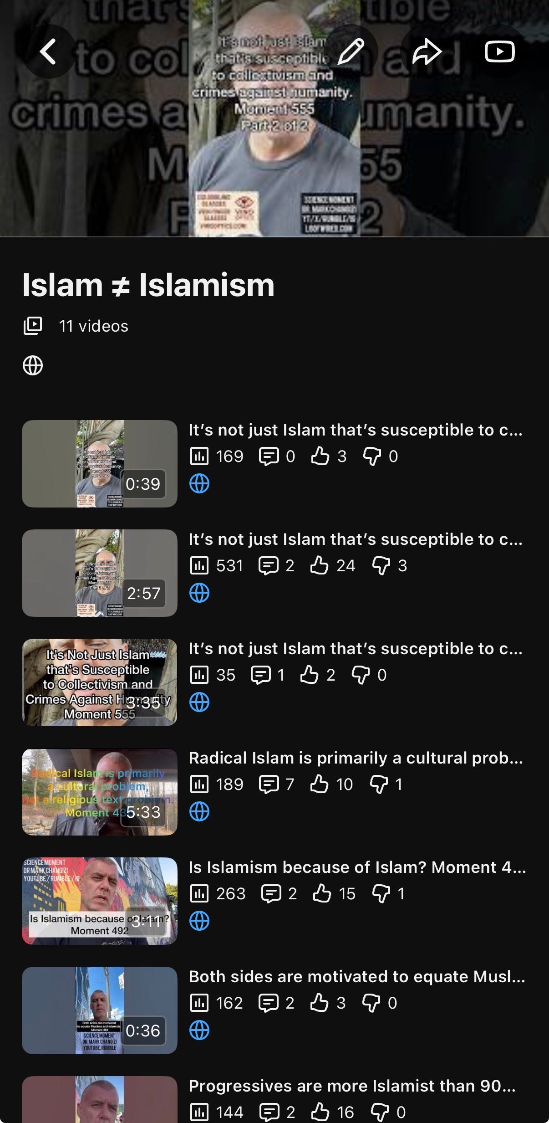The image size is (549, 1123).
Task: Tap blue globe under Radical Islam video
Action: [x=199, y=811]
